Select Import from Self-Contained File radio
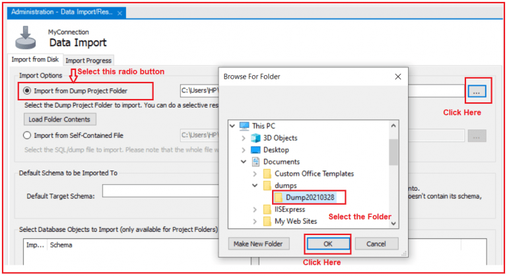Image resolution: width=507 pixels, height=276 pixels. pos(27,135)
